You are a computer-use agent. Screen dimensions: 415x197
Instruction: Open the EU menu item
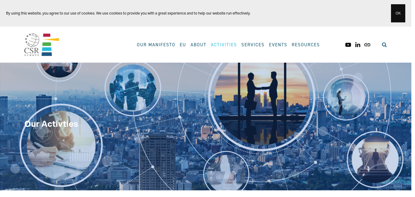coord(183,45)
